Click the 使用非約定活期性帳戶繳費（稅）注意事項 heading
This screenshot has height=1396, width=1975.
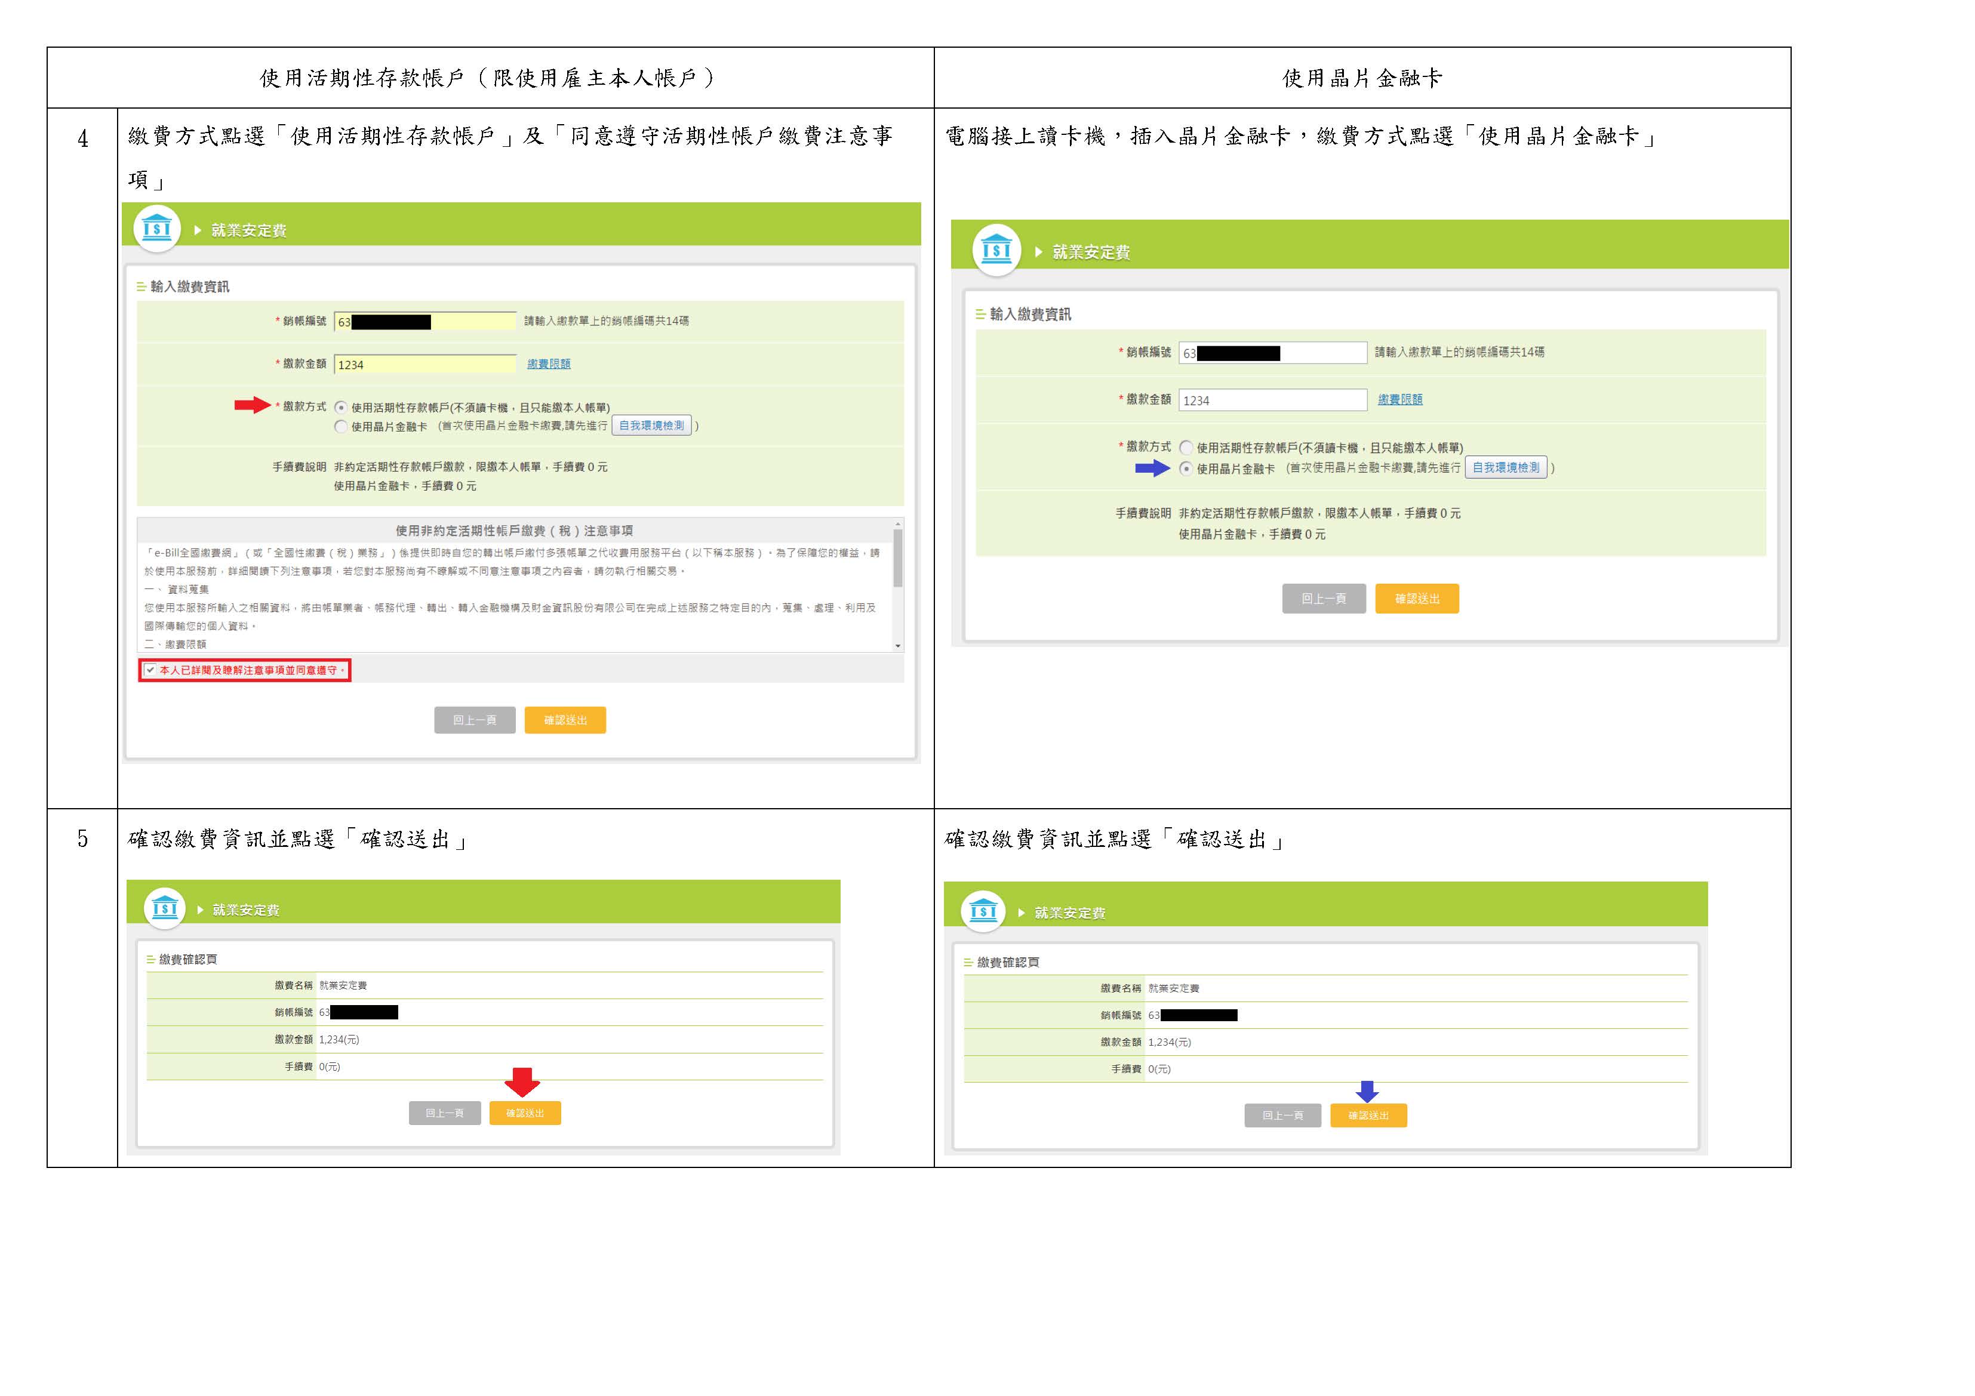(515, 531)
